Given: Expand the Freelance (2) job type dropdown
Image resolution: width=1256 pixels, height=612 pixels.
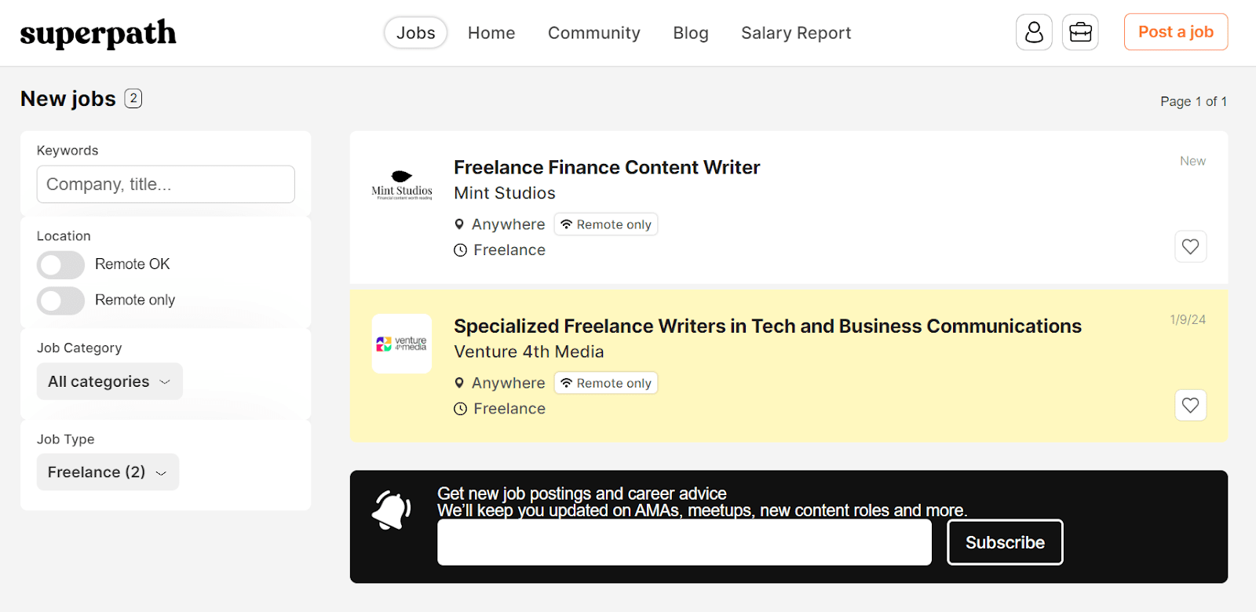Looking at the screenshot, I should point(108,472).
